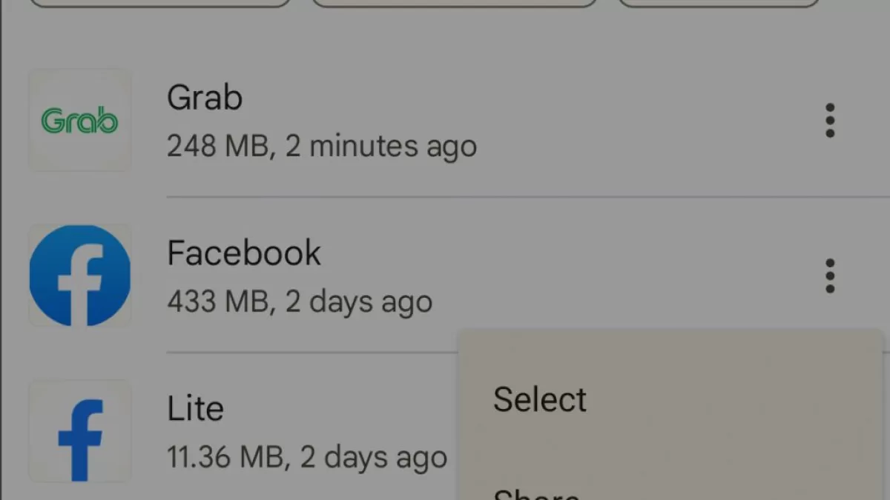Tap the green Grab app icon

(79, 120)
